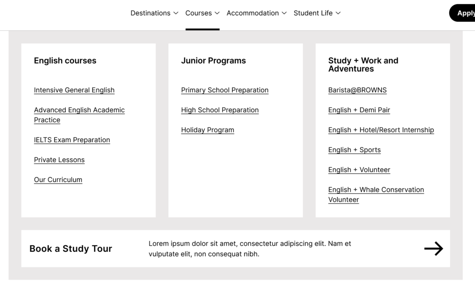Viewport: 475px width, 288px height.
Task: Open English + Whale Conservation Volunteer
Action: coord(376,190)
